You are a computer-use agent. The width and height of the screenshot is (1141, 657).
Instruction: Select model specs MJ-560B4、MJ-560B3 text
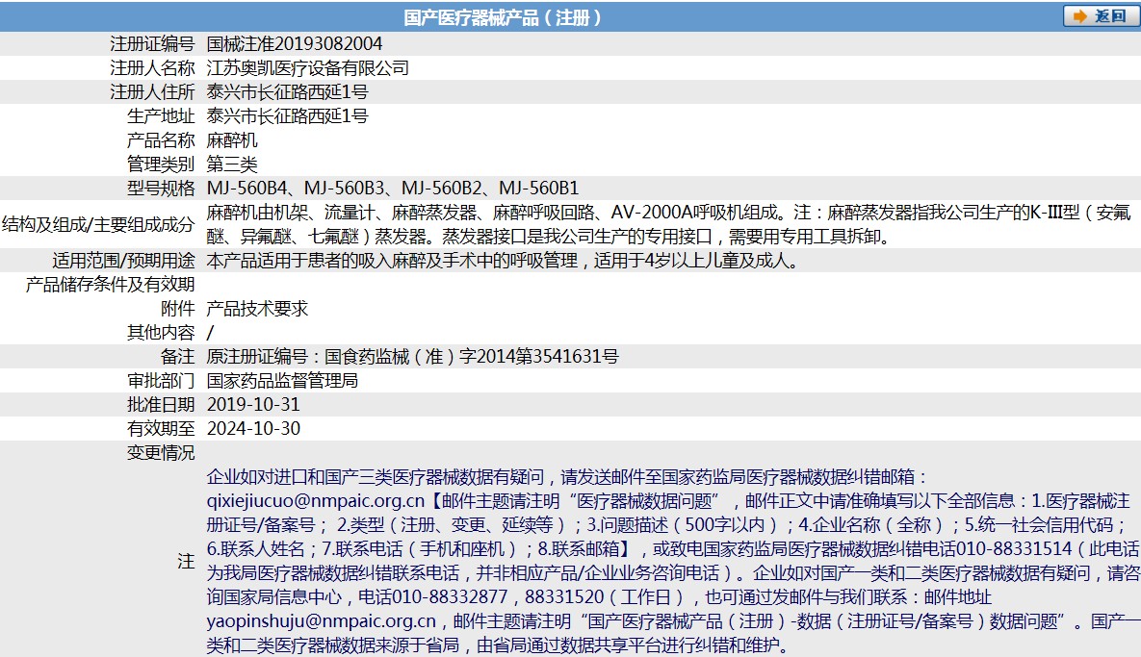point(297,189)
